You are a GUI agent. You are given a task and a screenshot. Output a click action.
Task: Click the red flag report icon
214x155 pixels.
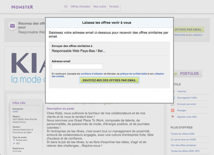click(x=172, y=117)
